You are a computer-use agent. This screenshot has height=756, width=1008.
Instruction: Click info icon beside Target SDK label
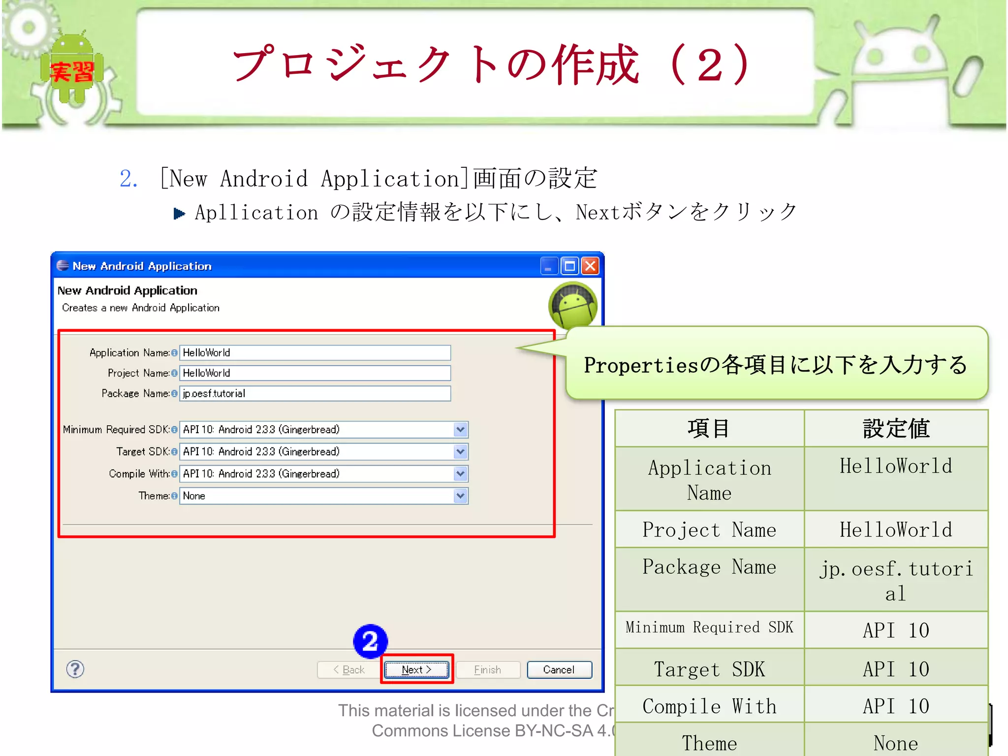click(x=174, y=452)
